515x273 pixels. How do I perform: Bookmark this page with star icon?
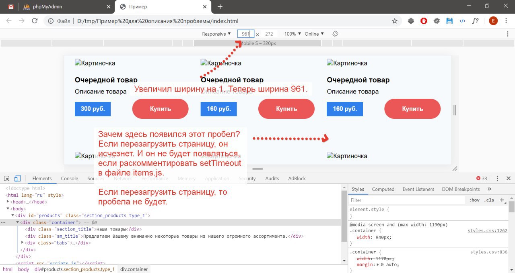(x=395, y=21)
